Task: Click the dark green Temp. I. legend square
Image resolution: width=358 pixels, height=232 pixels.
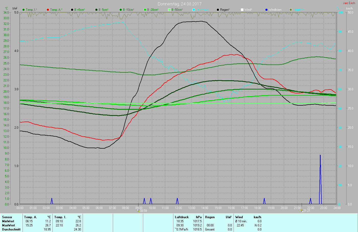Action: 24,10
